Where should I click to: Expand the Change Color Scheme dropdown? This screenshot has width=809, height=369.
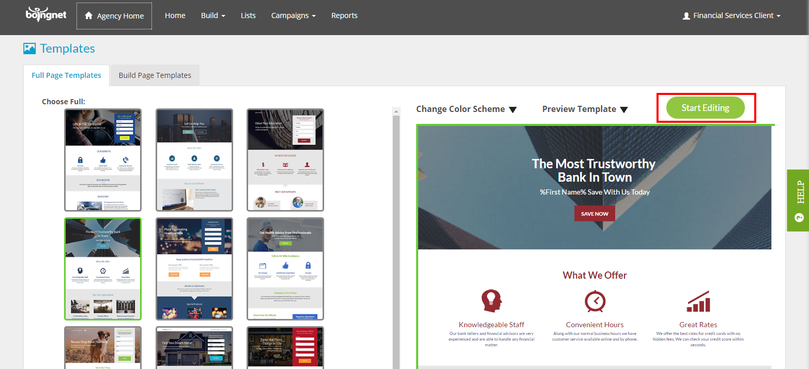click(x=466, y=109)
